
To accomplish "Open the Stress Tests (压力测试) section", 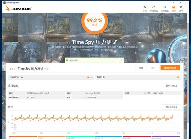I will (165, 9).
